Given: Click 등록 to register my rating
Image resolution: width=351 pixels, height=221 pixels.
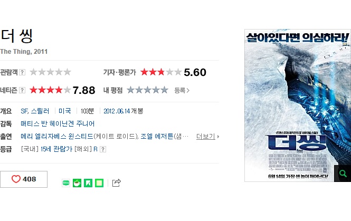Looking at the screenshot, I should pos(182,90).
